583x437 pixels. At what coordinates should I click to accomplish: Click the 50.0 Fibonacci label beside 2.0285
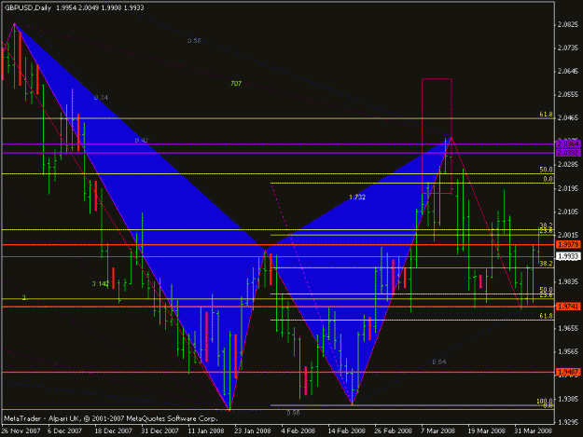(546, 170)
